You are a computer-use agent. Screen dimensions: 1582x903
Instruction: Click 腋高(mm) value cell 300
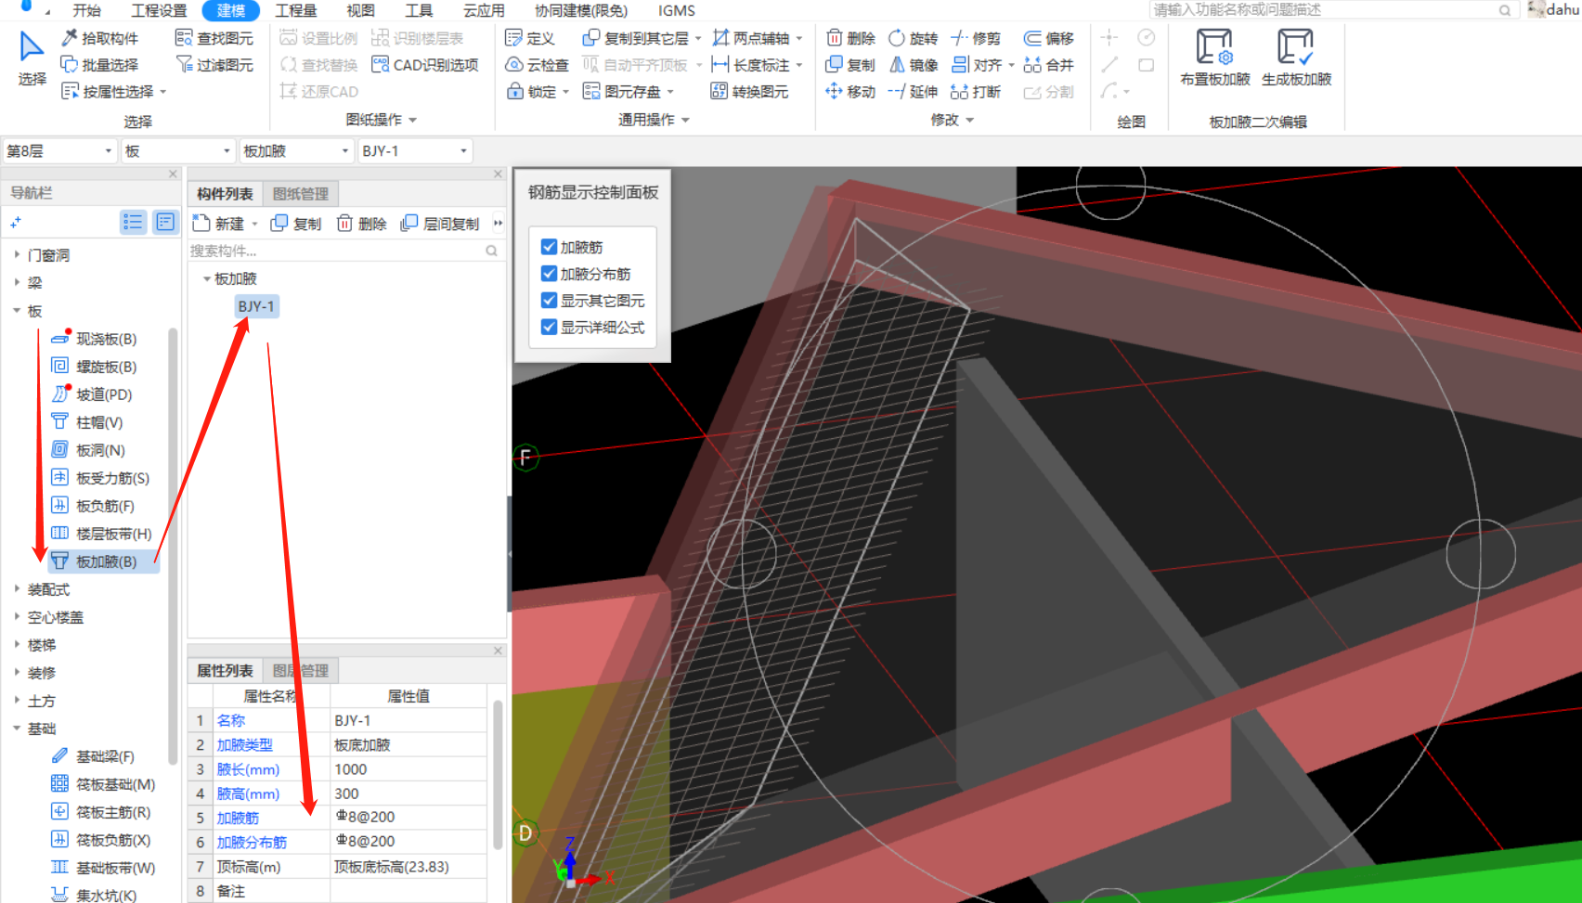pos(408,793)
